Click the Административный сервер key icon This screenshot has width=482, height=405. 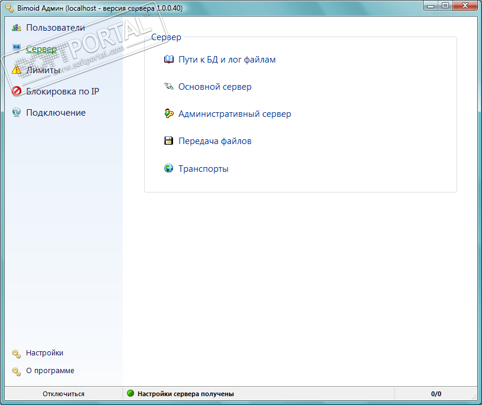(168, 113)
